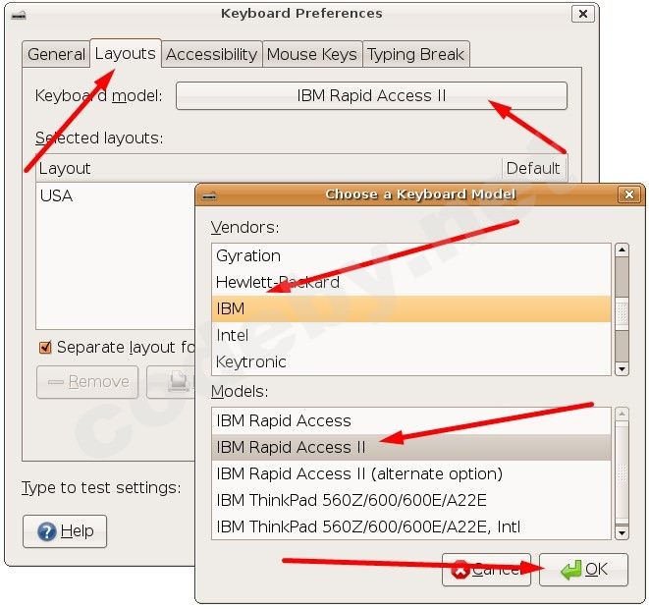Image resolution: width=649 pixels, height=609 pixels.
Task: Click the Help button question-mark icon
Action: [46, 531]
